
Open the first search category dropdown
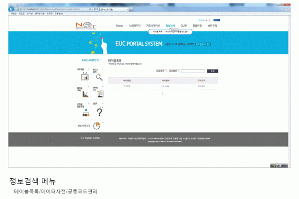click(161, 71)
